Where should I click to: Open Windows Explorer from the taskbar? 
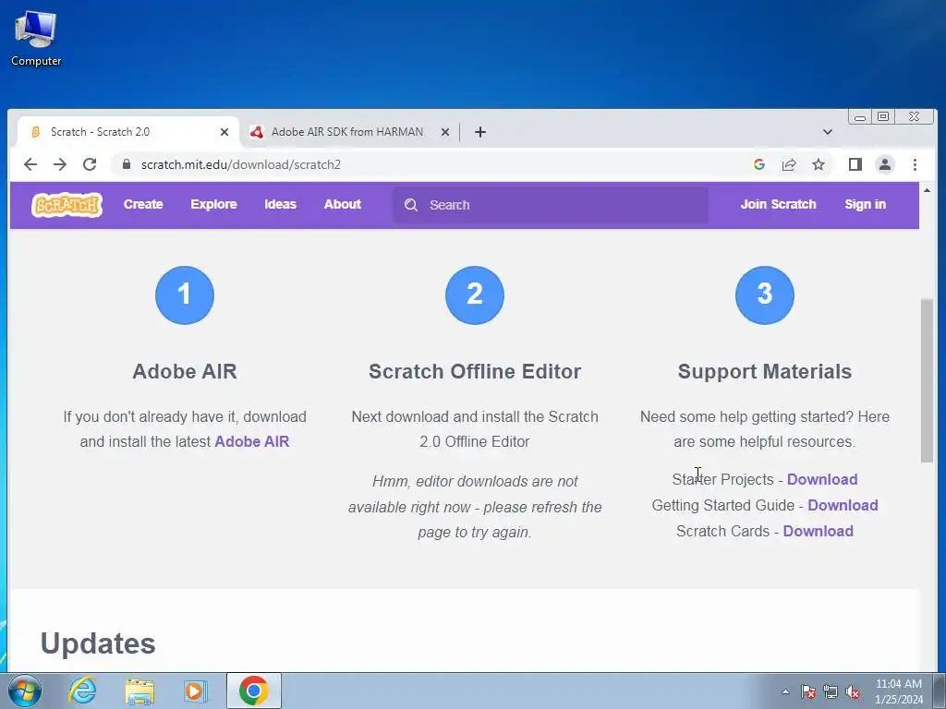[139, 691]
